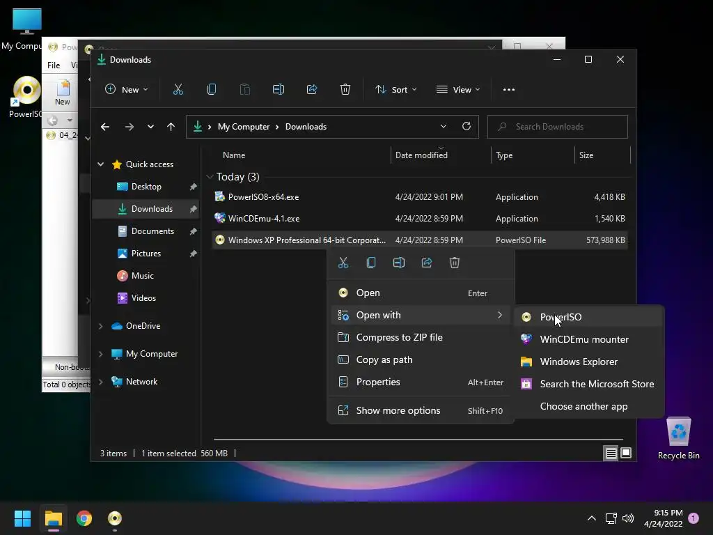Sort by Date modified column header
Screen dimensions: 713x535
tap(440, 155)
